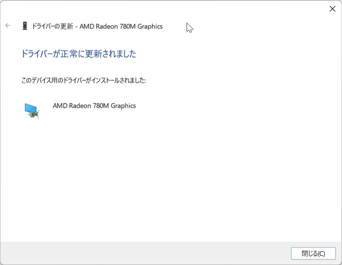
Task: Click the display adapter icon
Action: coord(32,111)
